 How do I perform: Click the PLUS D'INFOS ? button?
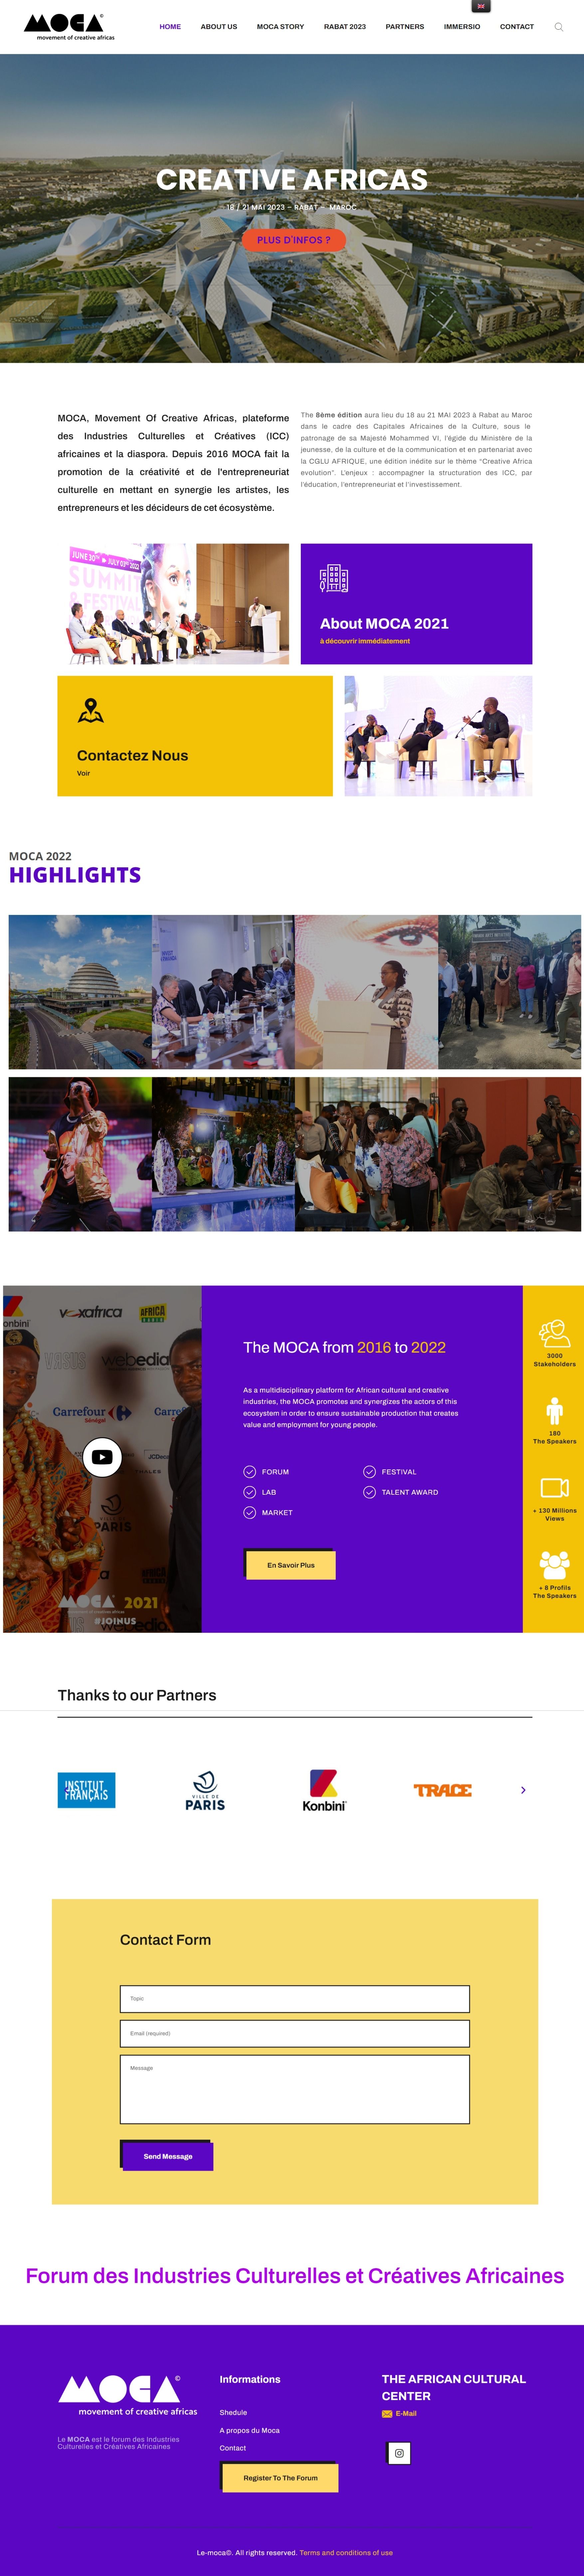294,240
